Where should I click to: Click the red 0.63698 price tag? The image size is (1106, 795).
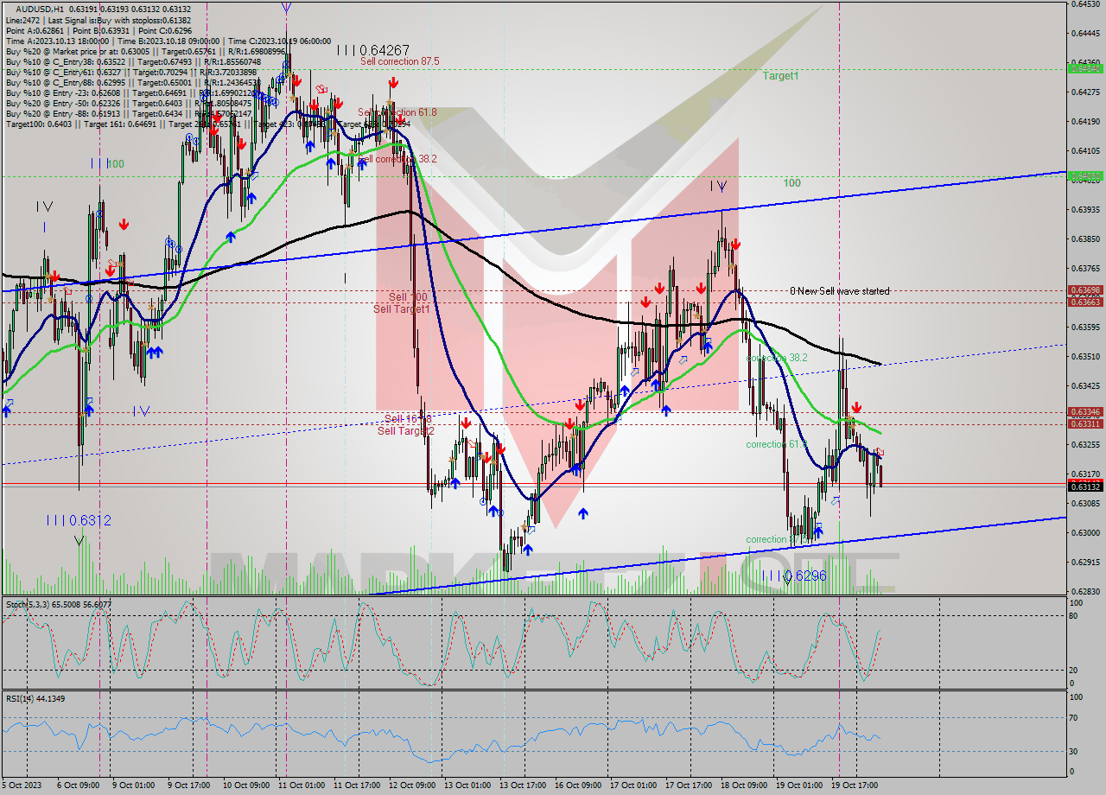(x=1085, y=290)
